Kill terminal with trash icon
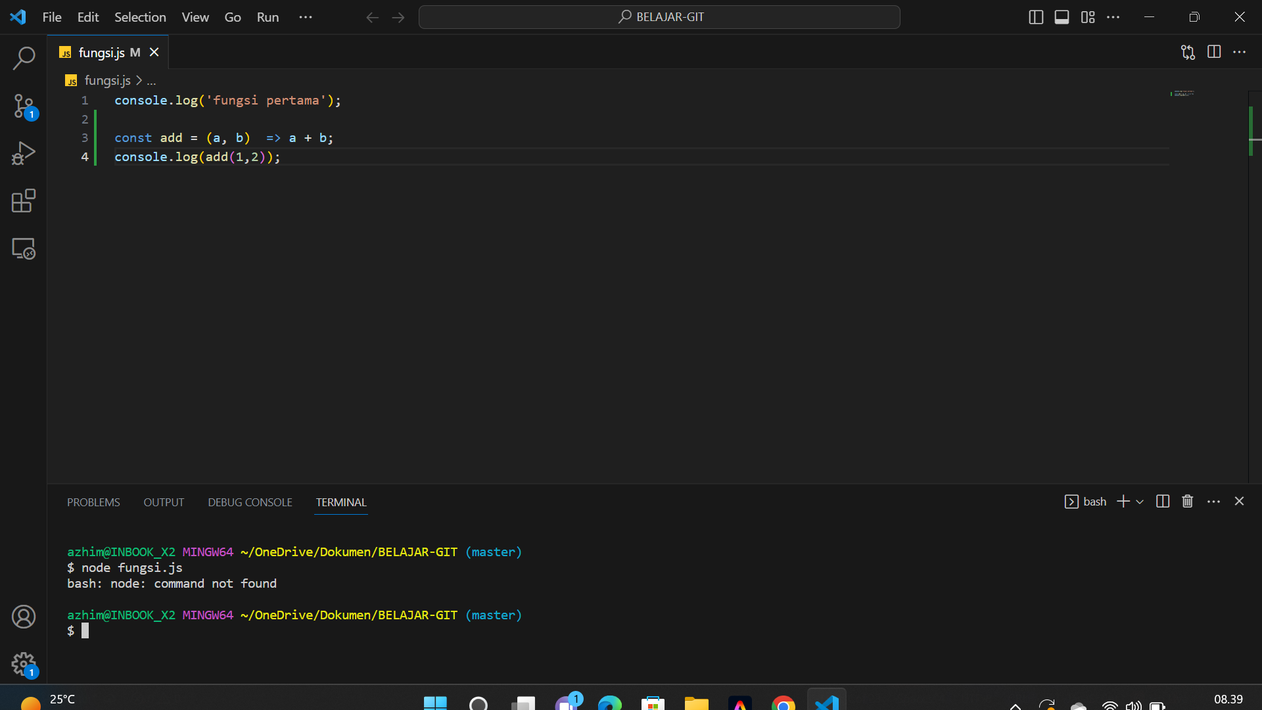Screen dimensions: 1262x710 coord(1187,502)
